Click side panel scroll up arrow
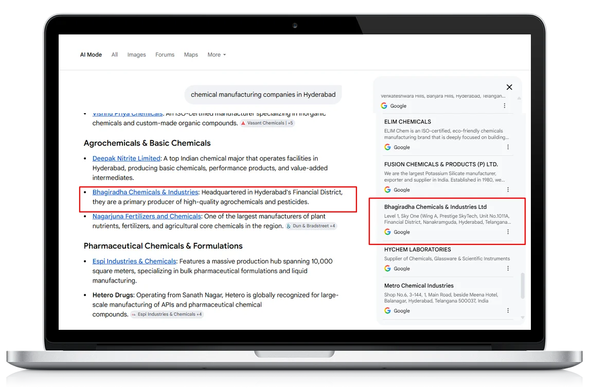 519,98
